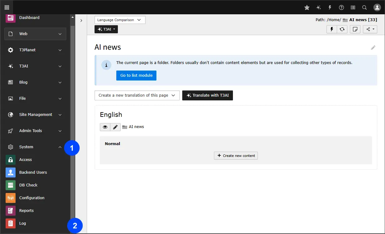The image size is (385, 234).
Task: Click Translate with T3AI button
Action: click(x=207, y=95)
